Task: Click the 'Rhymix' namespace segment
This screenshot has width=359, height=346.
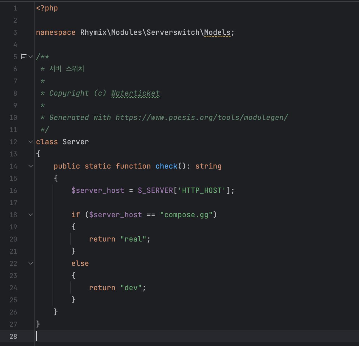Action: pyautogui.click(x=93, y=33)
